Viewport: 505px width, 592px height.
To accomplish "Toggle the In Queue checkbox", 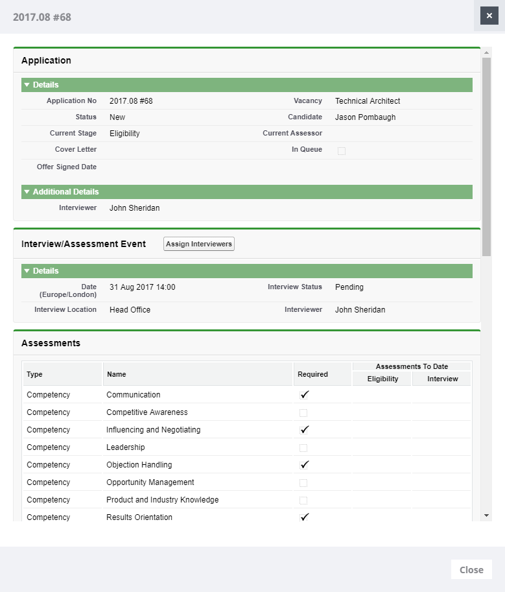I will [342, 151].
